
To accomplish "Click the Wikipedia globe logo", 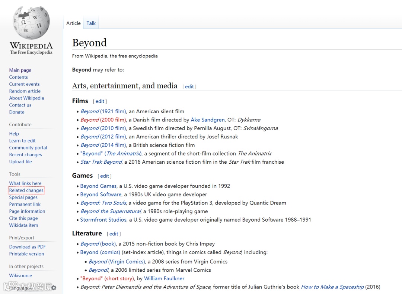I will tap(31, 23).
